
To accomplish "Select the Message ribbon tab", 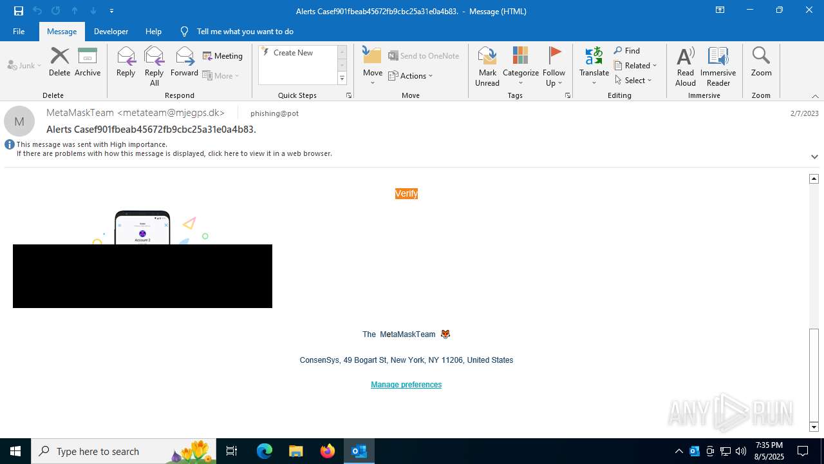I will 62,32.
